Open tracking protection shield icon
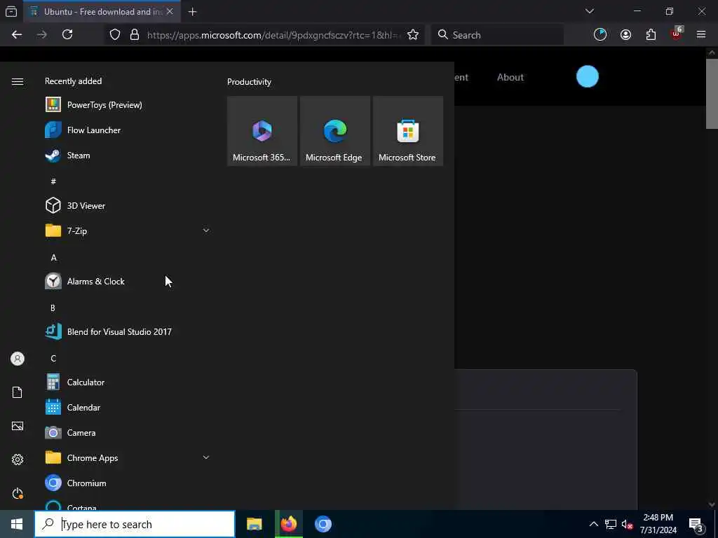 tap(114, 35)
